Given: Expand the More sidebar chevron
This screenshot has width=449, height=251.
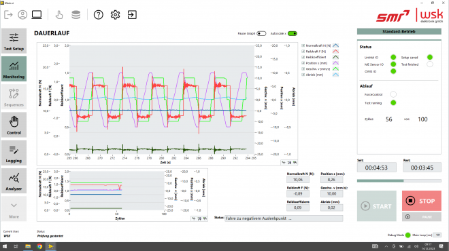Looking at the screenshot, I should click(14, 208).
